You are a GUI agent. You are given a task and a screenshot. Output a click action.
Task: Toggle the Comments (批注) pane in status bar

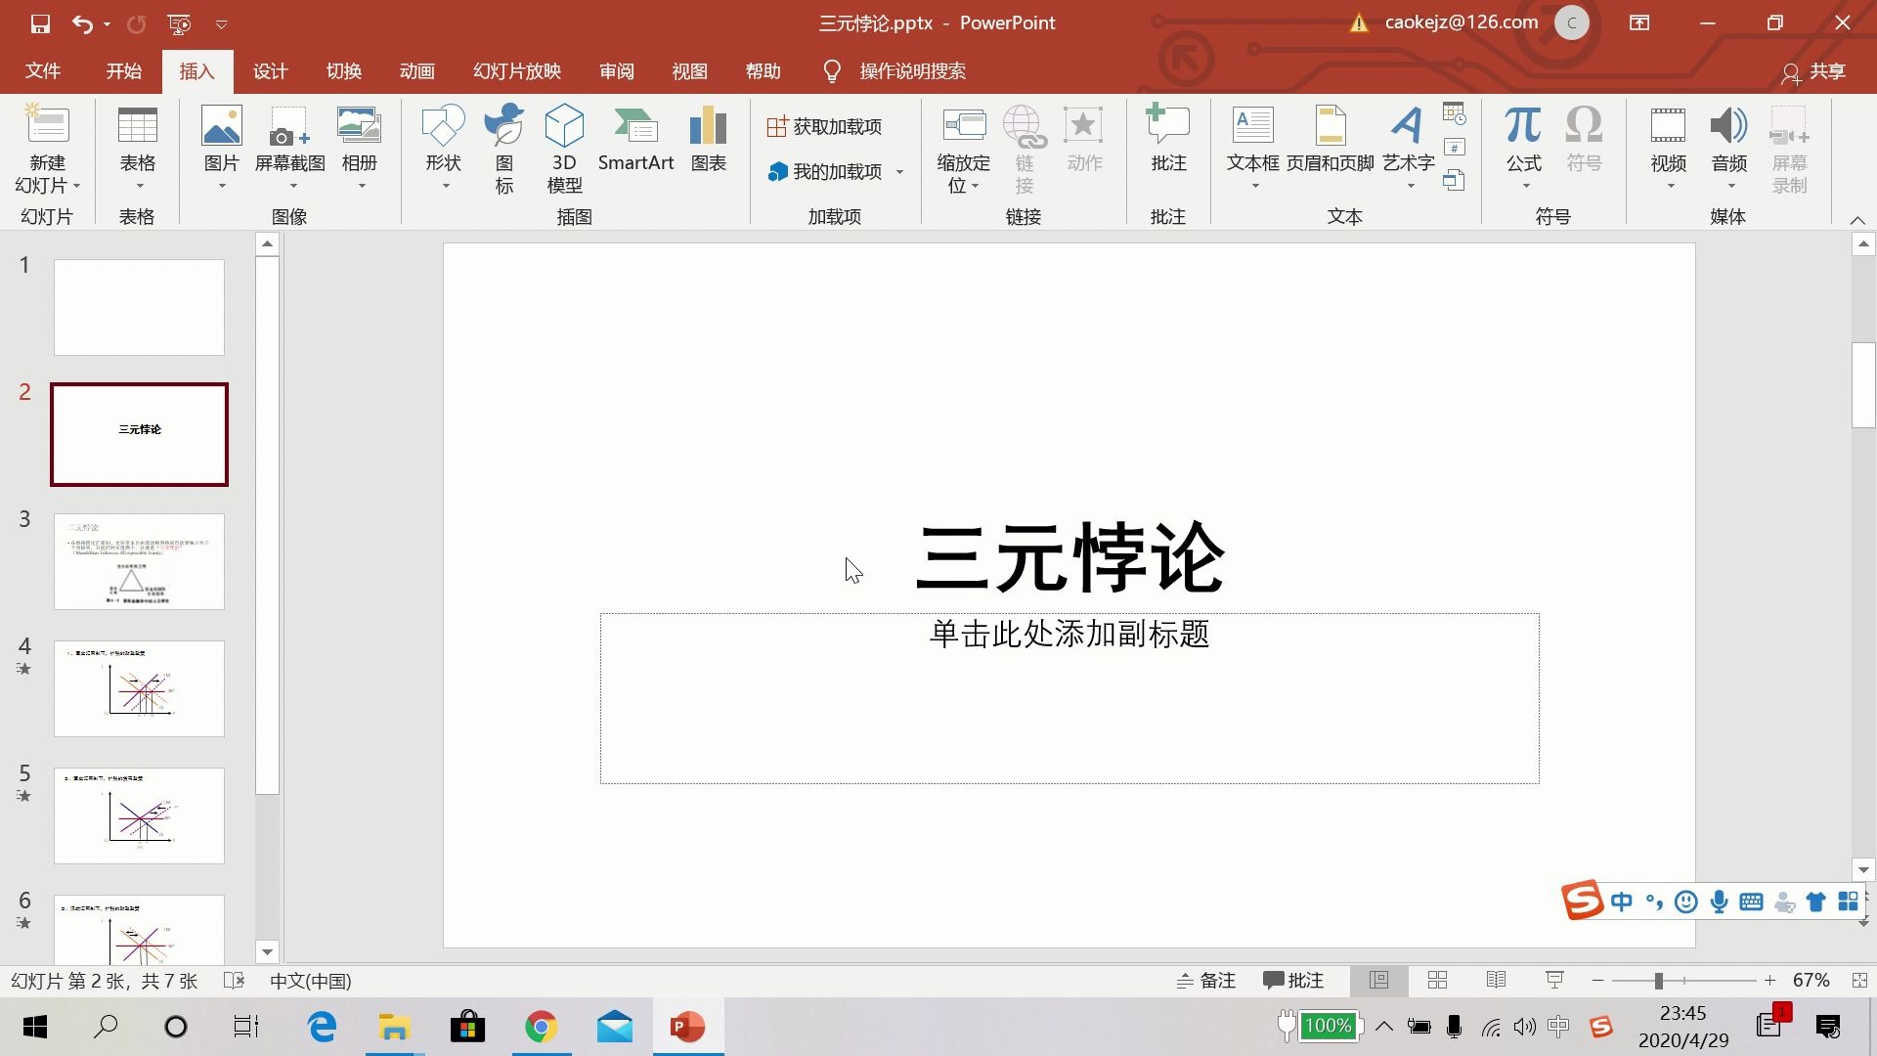[1293, 980]
